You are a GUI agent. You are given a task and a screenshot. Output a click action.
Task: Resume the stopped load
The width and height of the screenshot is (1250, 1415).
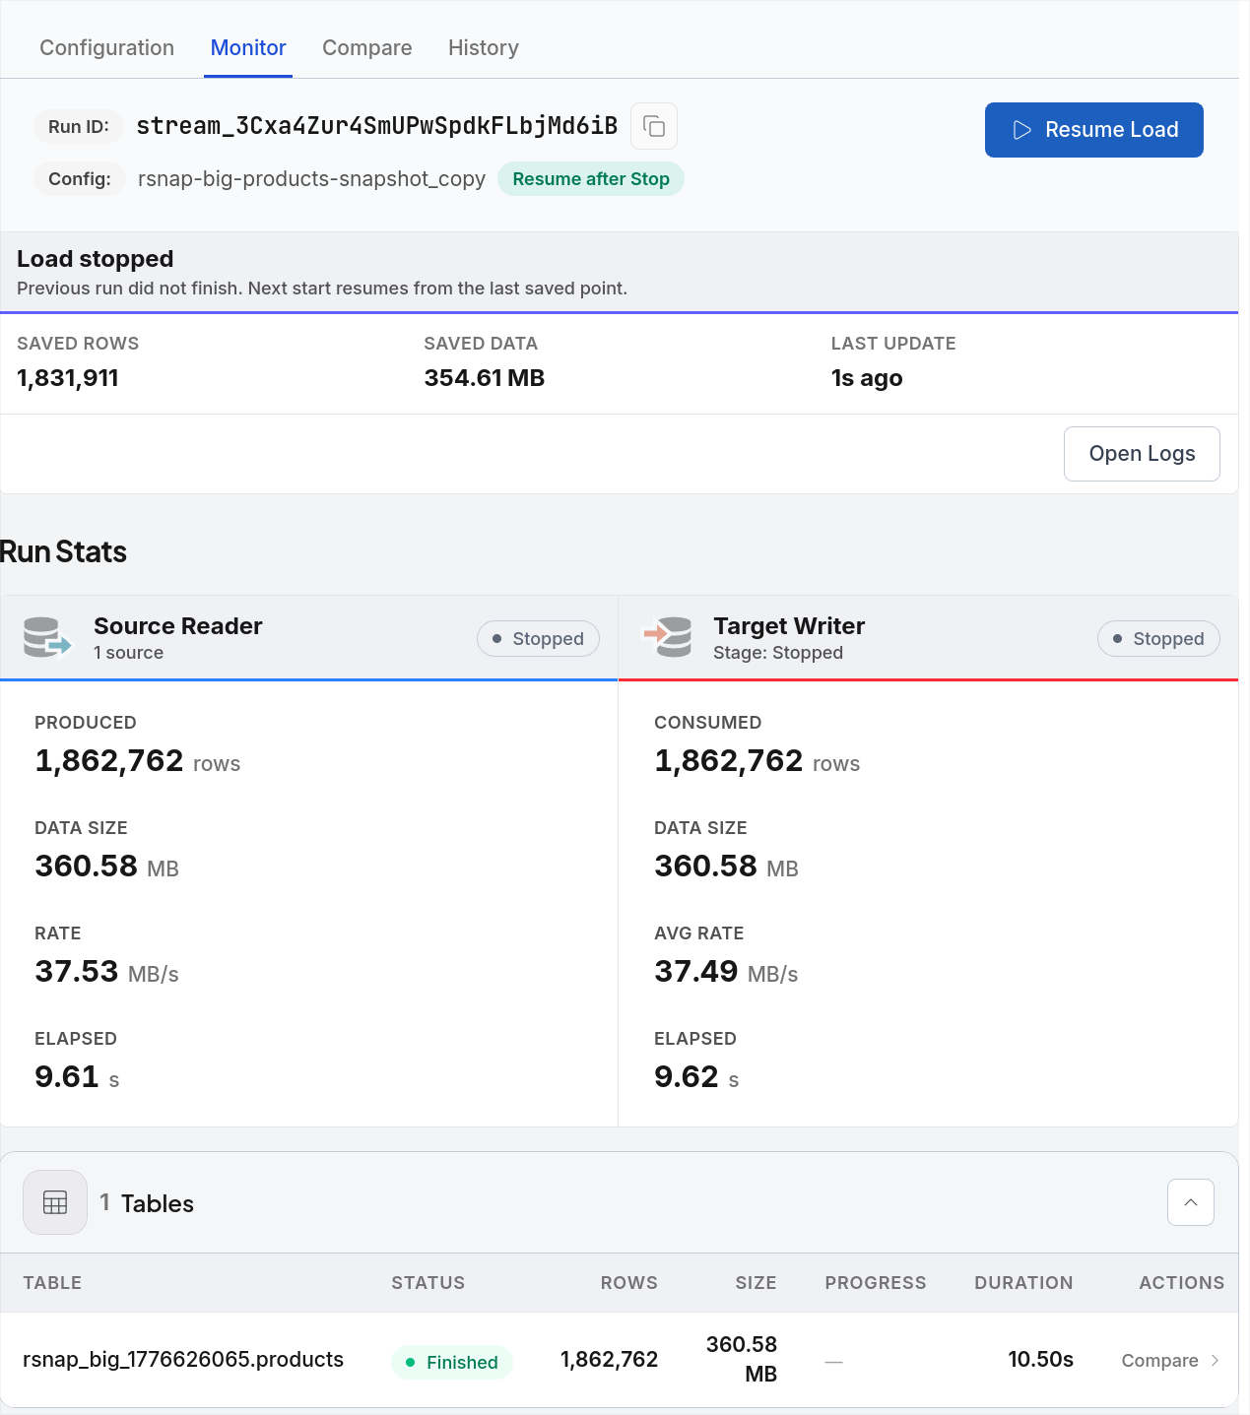[x=1094, y=130]
